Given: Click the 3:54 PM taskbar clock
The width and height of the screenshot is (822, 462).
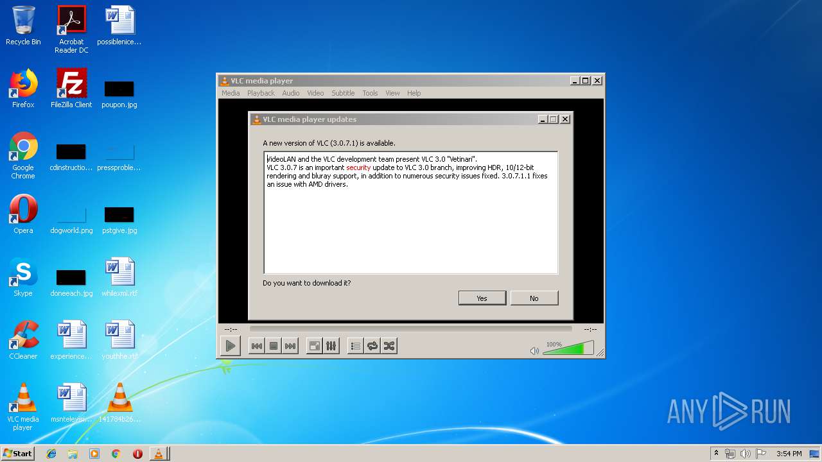Looking at the screenshot, I should (x=789, y=454).
